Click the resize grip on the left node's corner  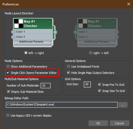(50, 45)
